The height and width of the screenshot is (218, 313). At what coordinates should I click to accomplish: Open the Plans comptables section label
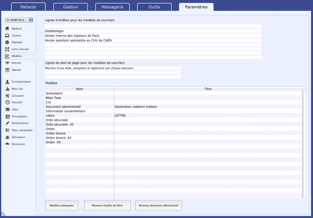tap(22, 130)
